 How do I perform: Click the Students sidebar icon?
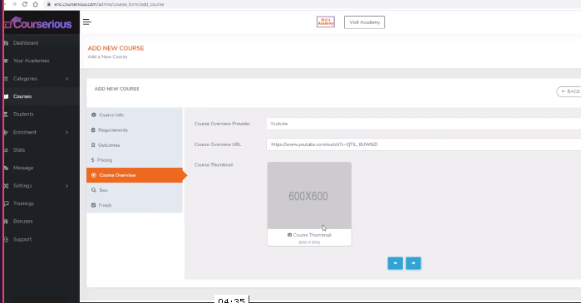(6, 115)
